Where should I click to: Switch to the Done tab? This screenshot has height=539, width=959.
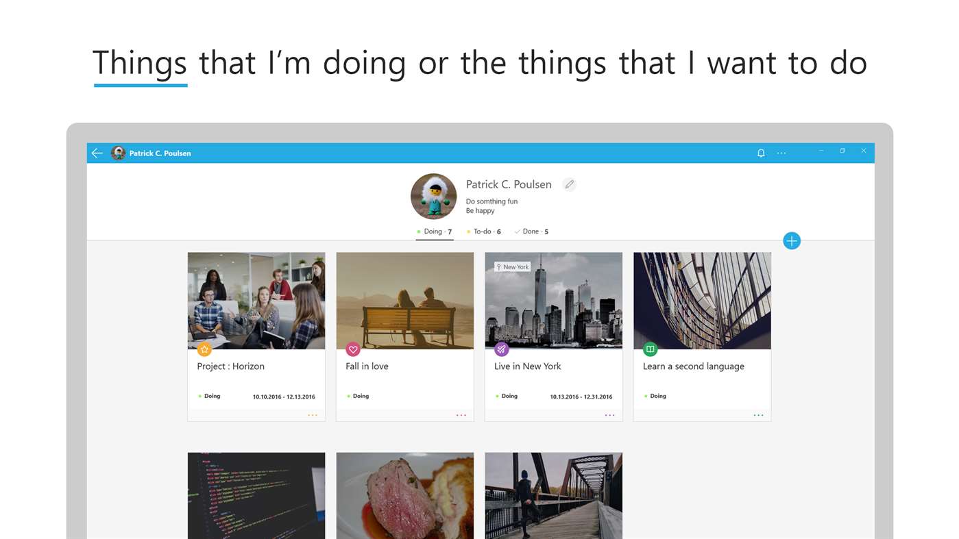[531, 231]
